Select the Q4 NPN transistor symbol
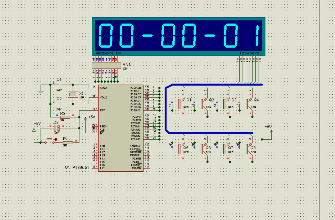 (249, 104)
